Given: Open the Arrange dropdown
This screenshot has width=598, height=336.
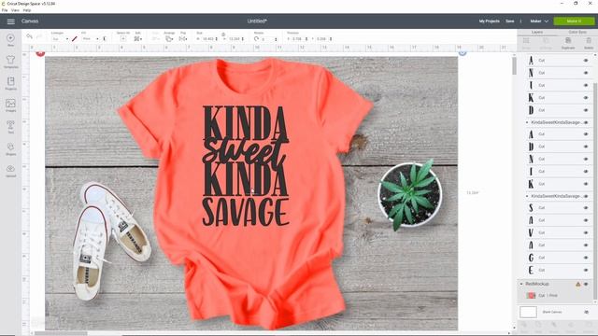Looking at the screenshot, I should (169, 39).
